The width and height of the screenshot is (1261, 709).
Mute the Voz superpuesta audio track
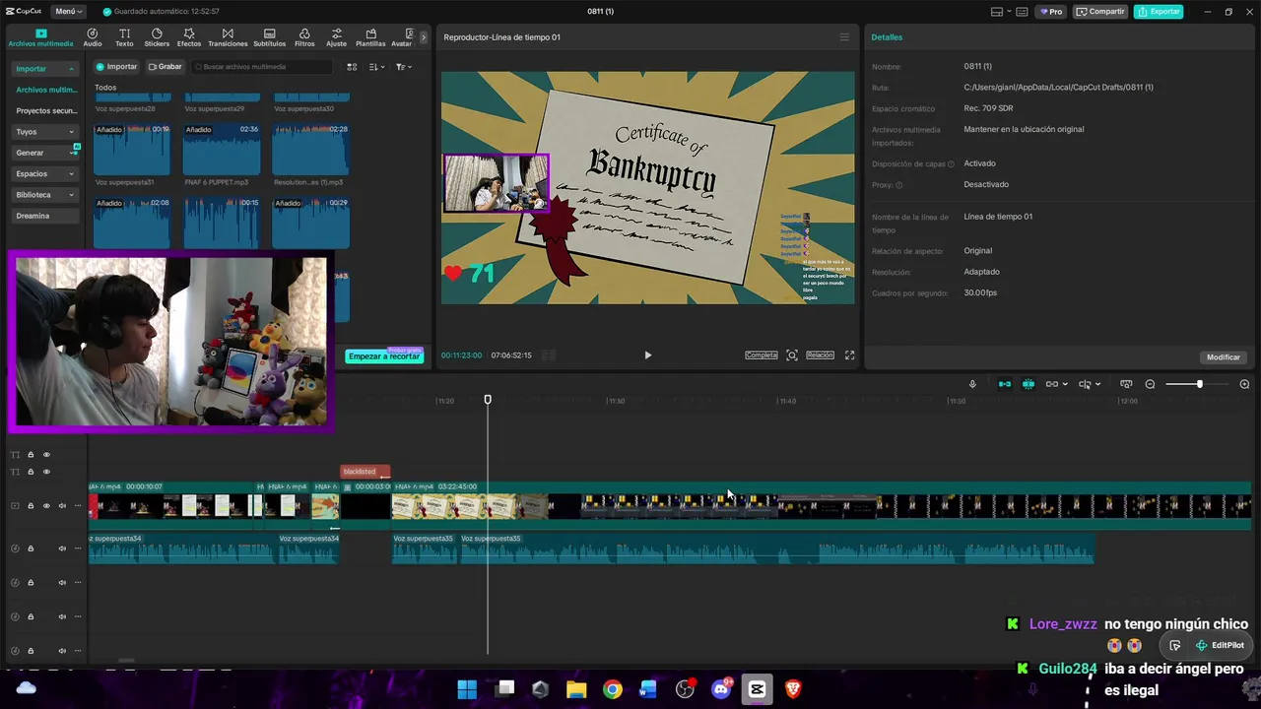pos(62,548)
